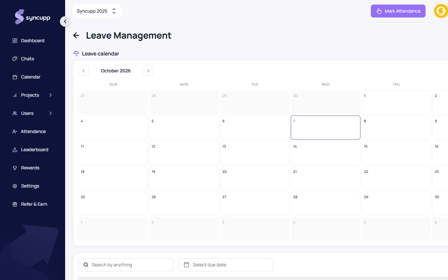448x280 pixels.
Task: Click the Chats bubble icon
Action: click(x=15, y=59)
